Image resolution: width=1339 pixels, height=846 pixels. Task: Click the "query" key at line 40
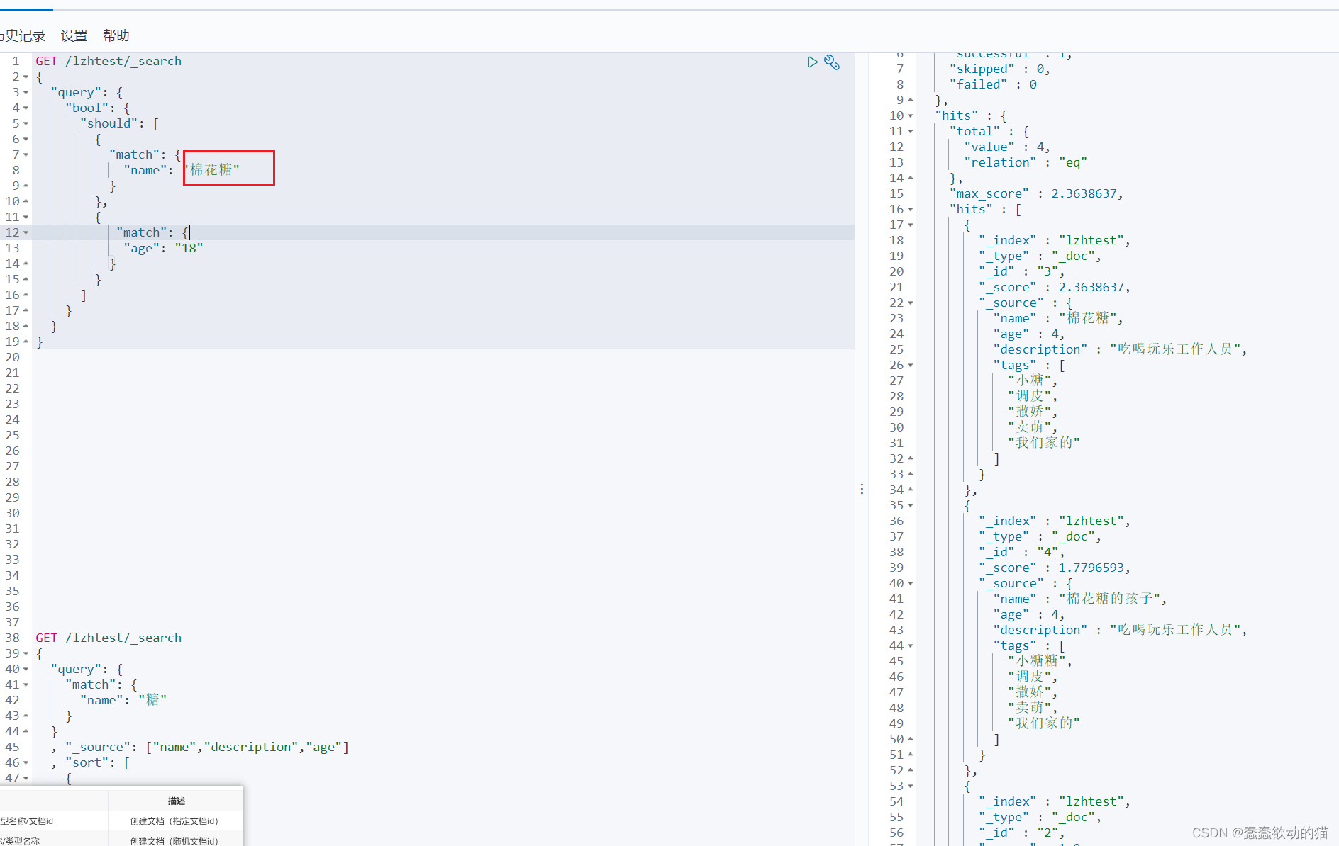(76, 669)
